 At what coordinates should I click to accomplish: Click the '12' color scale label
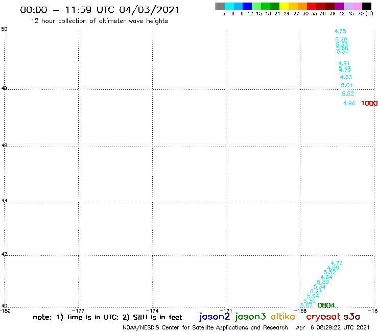[250, 14]
